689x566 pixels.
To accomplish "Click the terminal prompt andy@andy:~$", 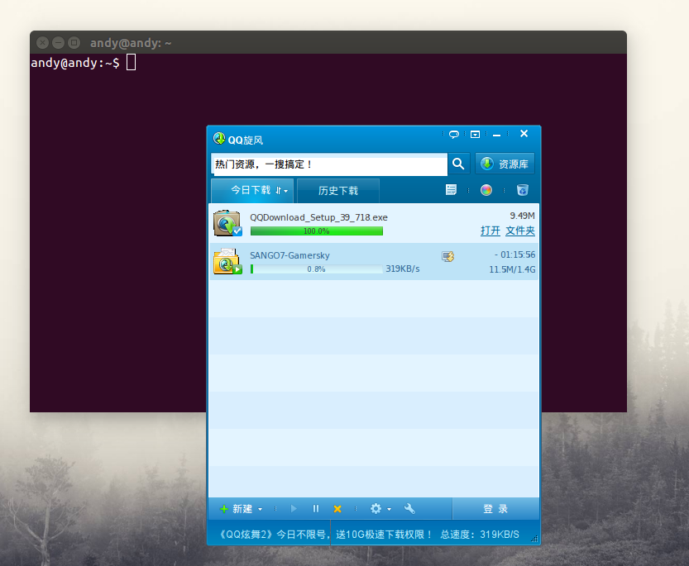I will pos(75,63).
